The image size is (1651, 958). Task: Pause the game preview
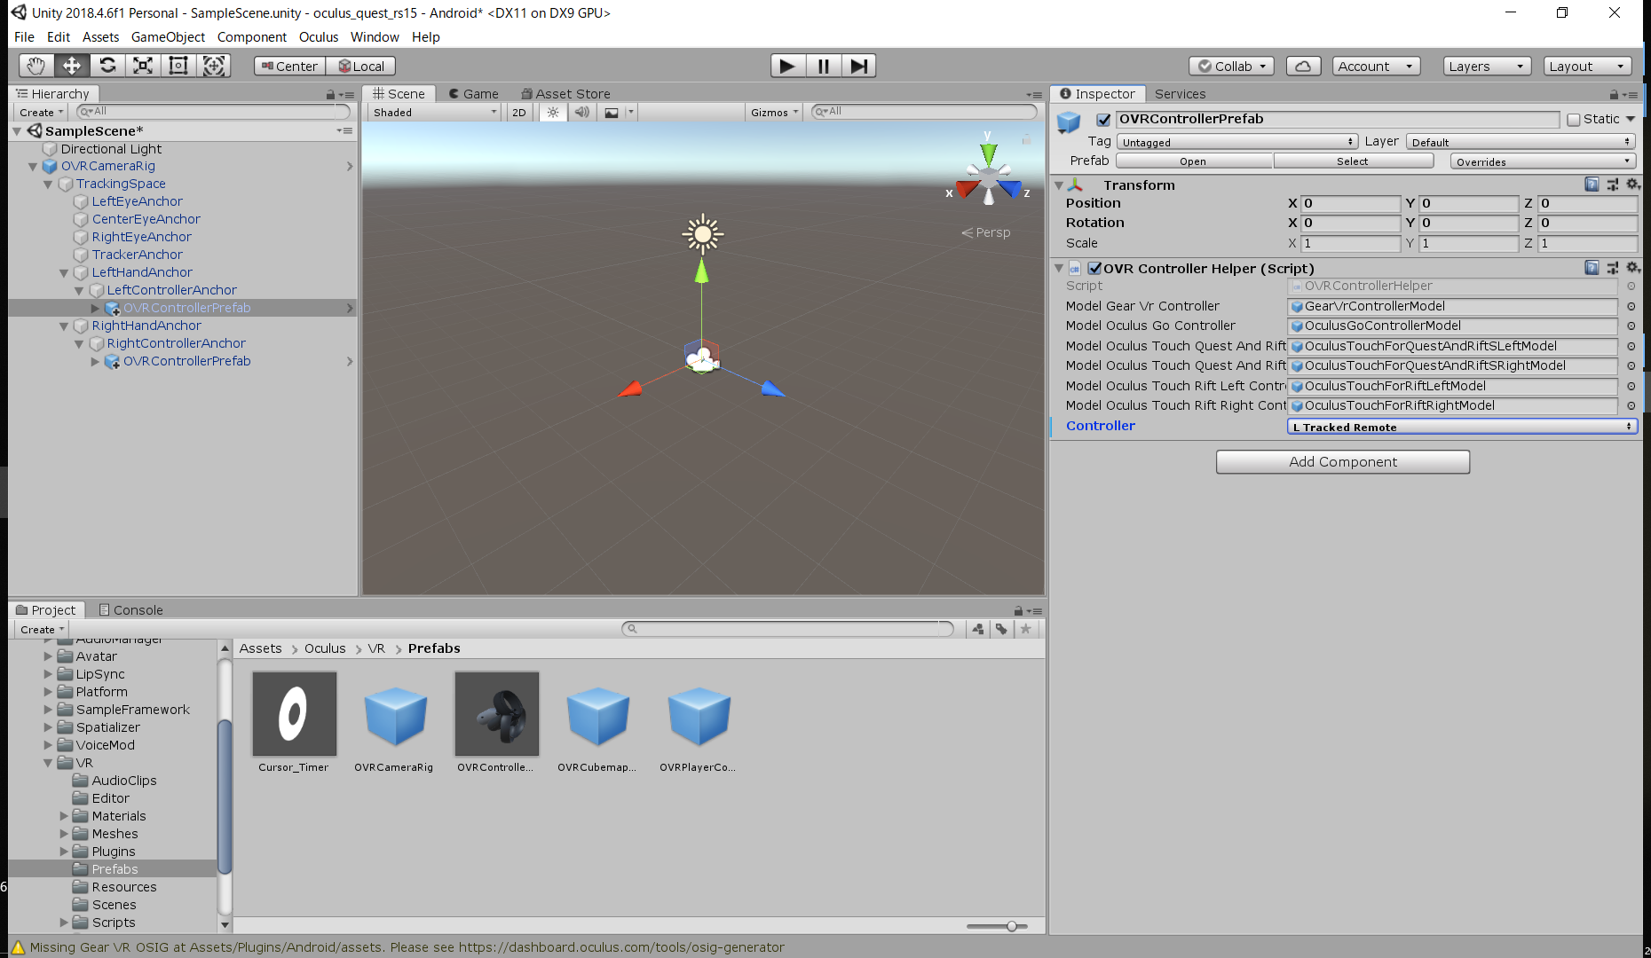coord(824,66)
